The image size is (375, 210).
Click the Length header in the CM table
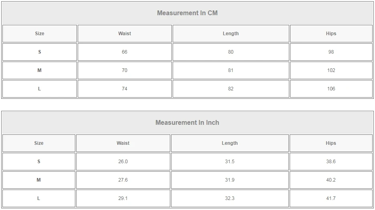231,34
